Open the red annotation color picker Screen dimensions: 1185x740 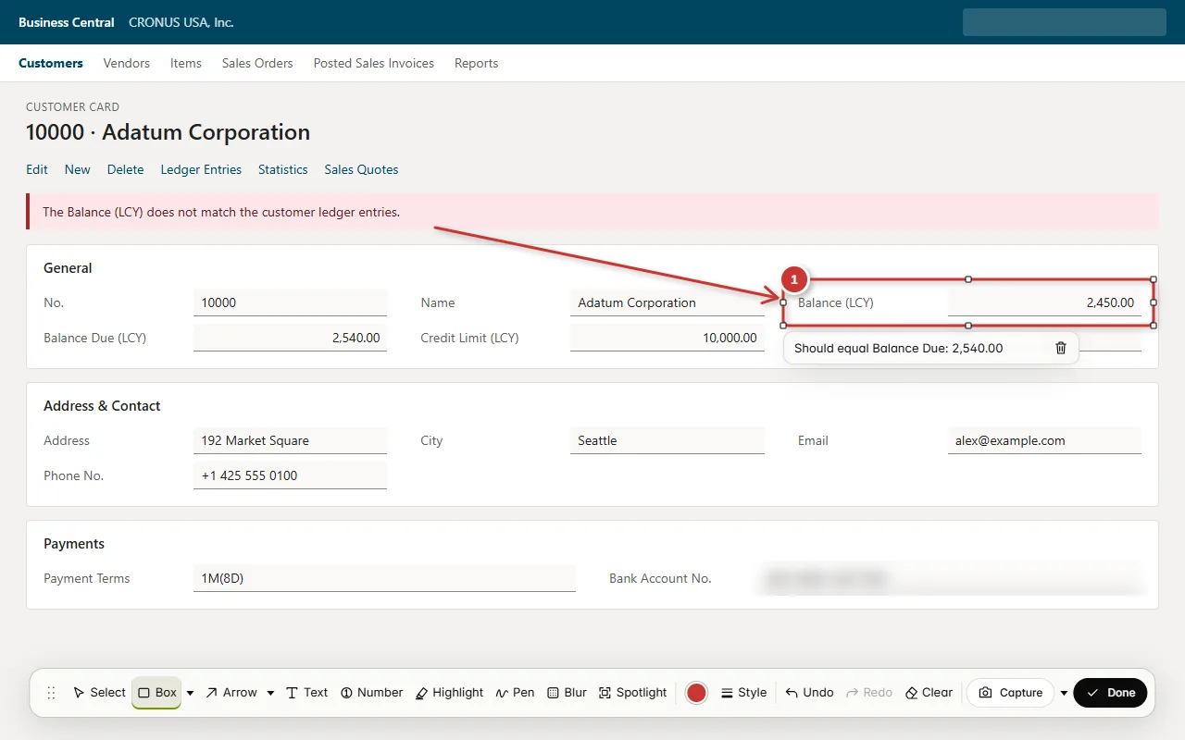696,693
